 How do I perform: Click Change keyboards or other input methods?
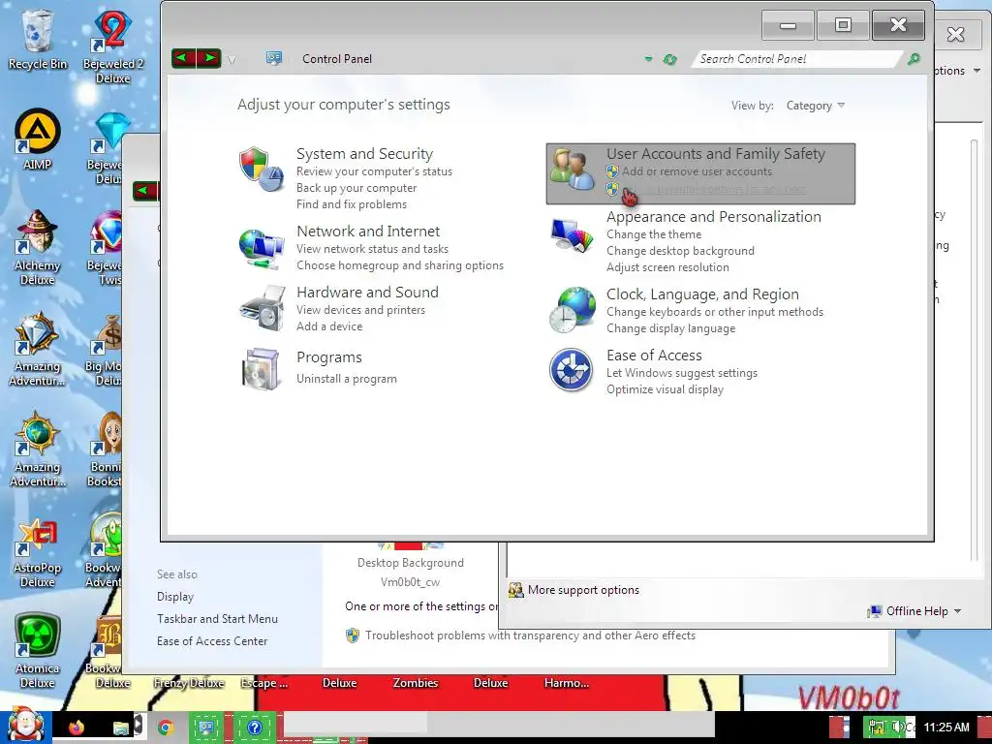pos(715,312)
